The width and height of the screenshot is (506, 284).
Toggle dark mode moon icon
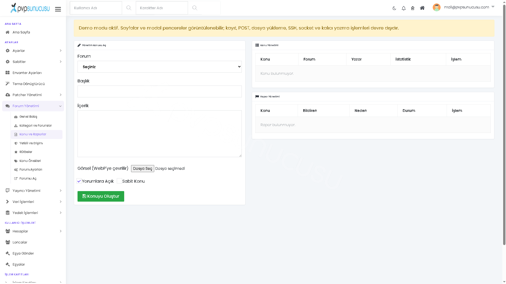point(394,8)
